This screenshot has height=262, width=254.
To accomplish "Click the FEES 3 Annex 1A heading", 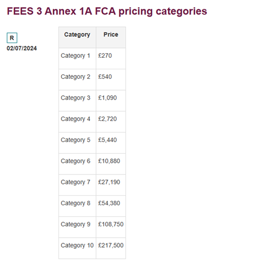I will [x=107, y=11].
